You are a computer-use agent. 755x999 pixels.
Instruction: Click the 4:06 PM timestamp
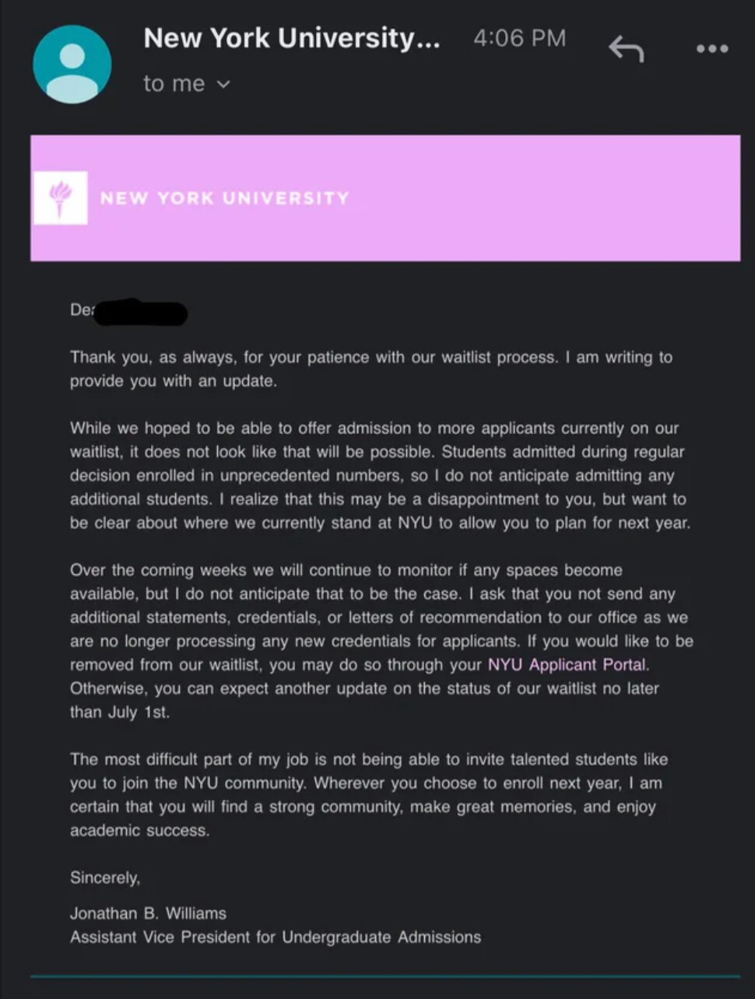coord(519,38)
